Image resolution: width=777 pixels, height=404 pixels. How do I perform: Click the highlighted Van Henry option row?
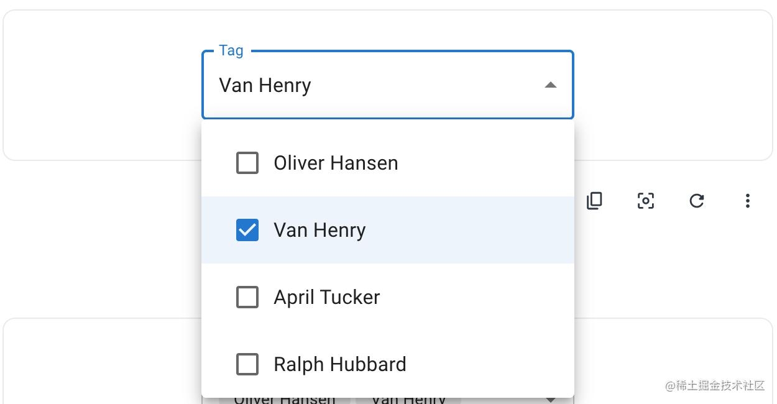320,231
